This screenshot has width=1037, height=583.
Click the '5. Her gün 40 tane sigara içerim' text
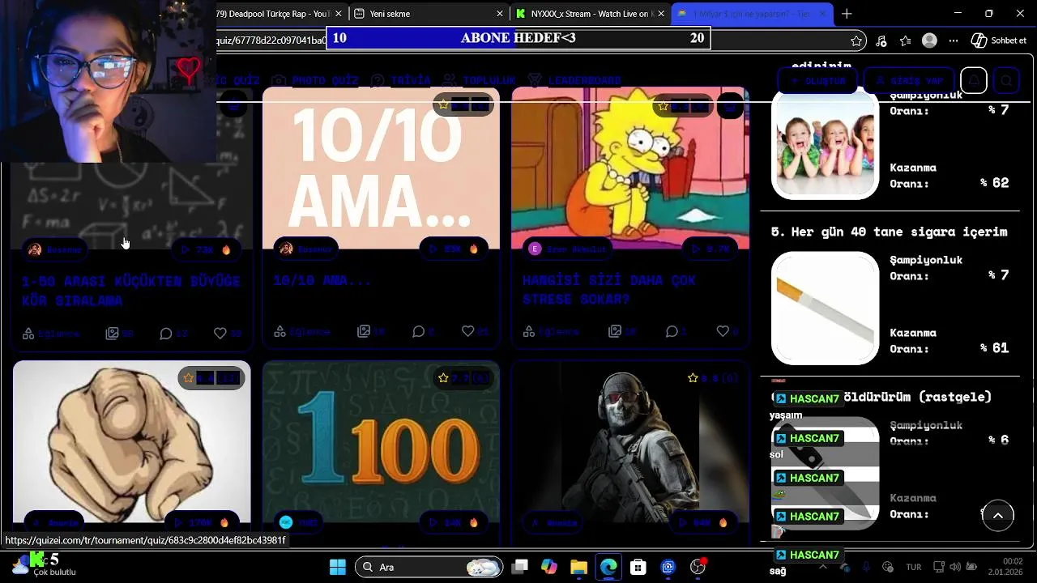click(889, 232)
